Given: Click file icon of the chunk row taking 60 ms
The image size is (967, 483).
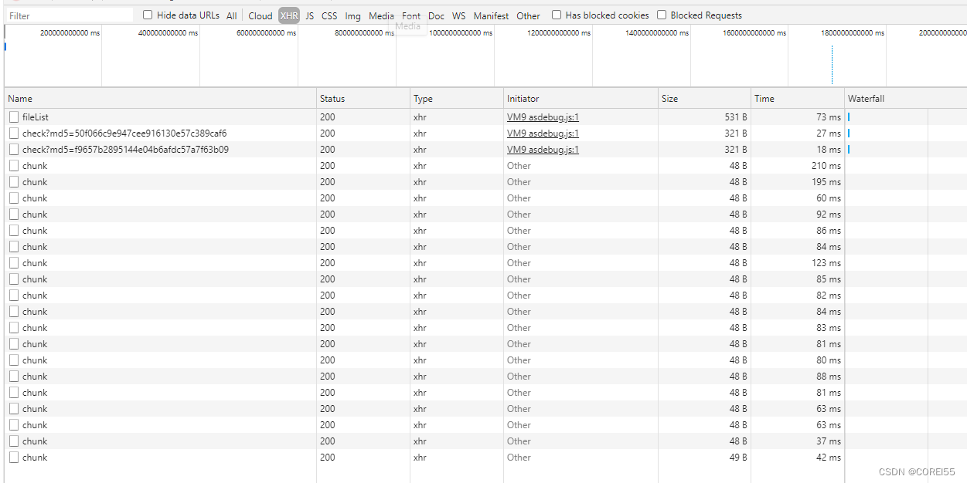Looking at the screenshot, I should (x=14, y=198).
